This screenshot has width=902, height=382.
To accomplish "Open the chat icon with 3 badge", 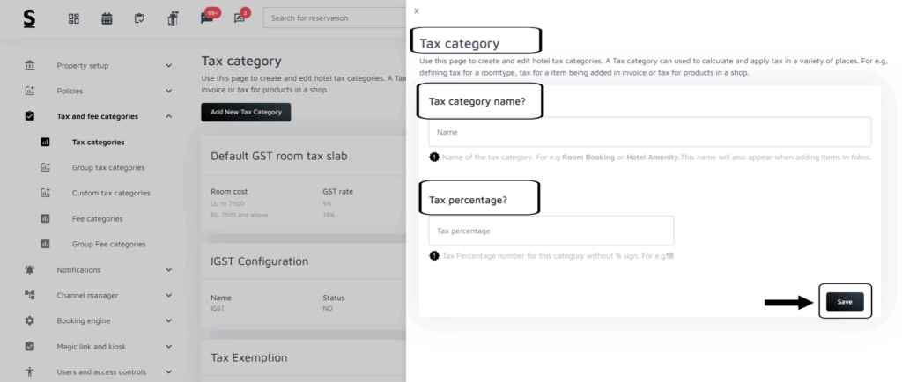I will 240,18.
